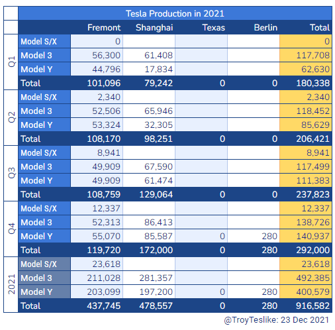Click the 85,629 total cell
Viewport: 335px width, 330px height.
(x=306, y=125)
